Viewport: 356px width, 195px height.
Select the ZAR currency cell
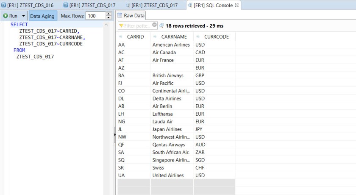click(x=214, y=152)
